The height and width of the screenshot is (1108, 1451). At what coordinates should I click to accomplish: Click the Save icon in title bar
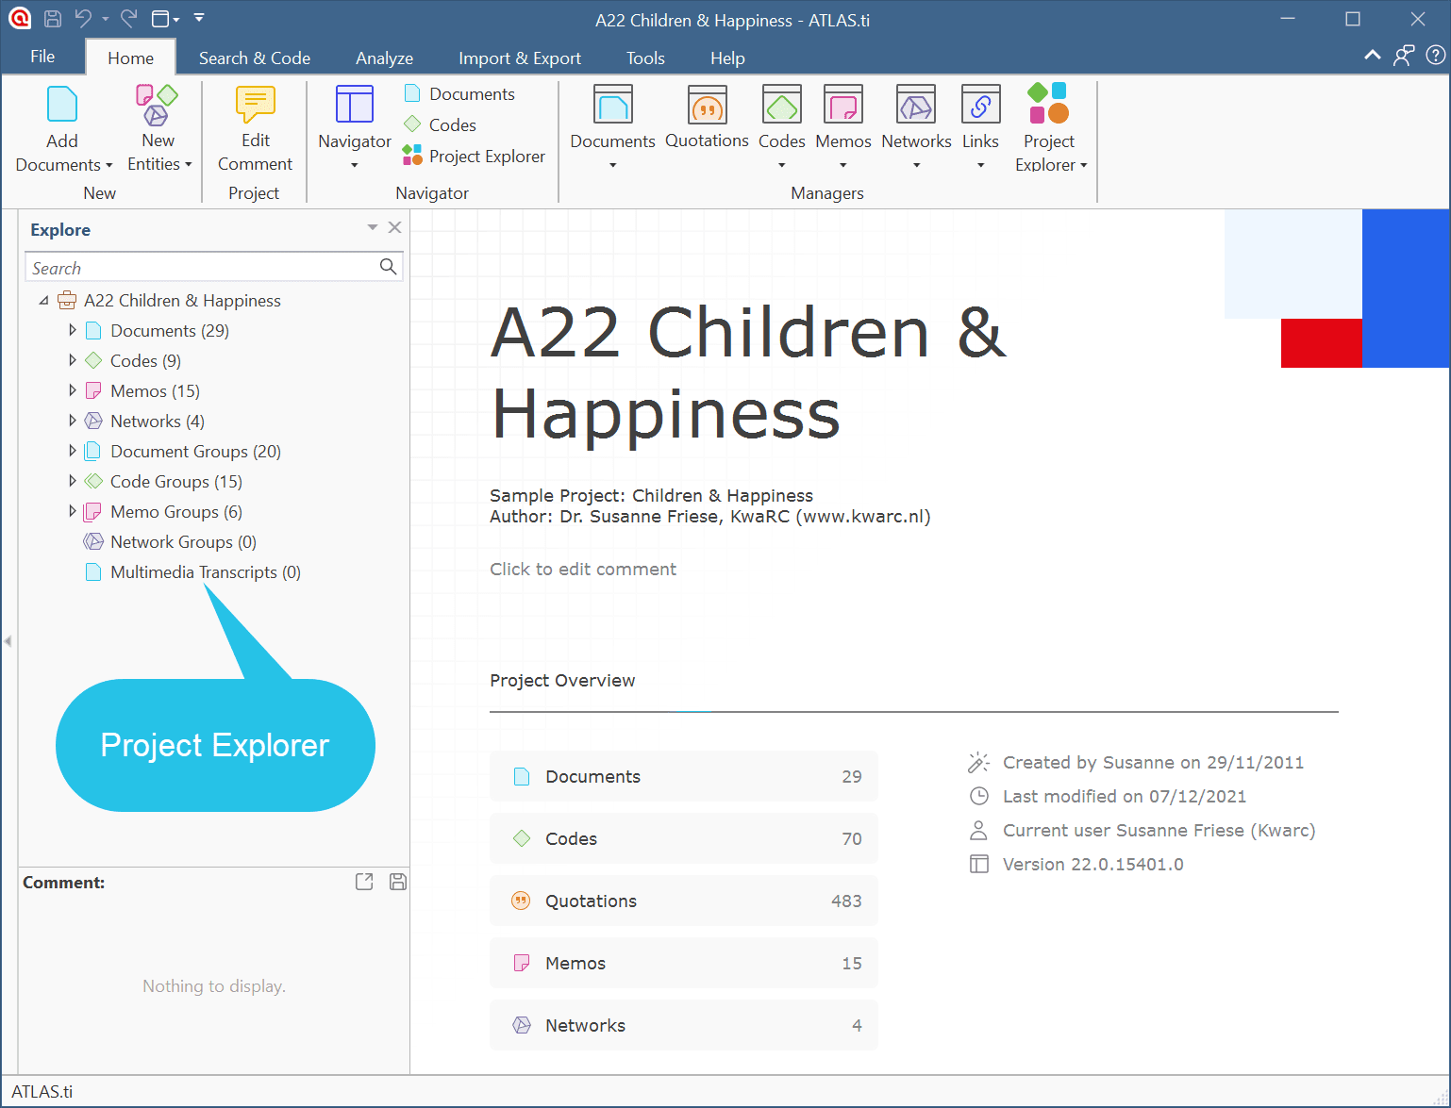[x=53, y=18]
